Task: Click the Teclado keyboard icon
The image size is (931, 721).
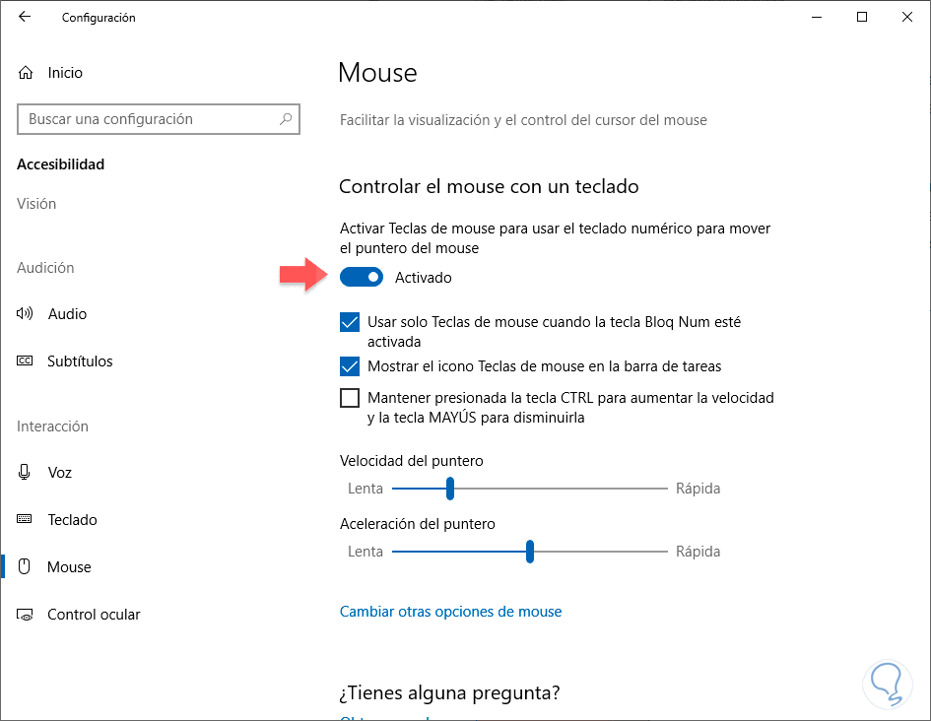Action: point(26,520)
